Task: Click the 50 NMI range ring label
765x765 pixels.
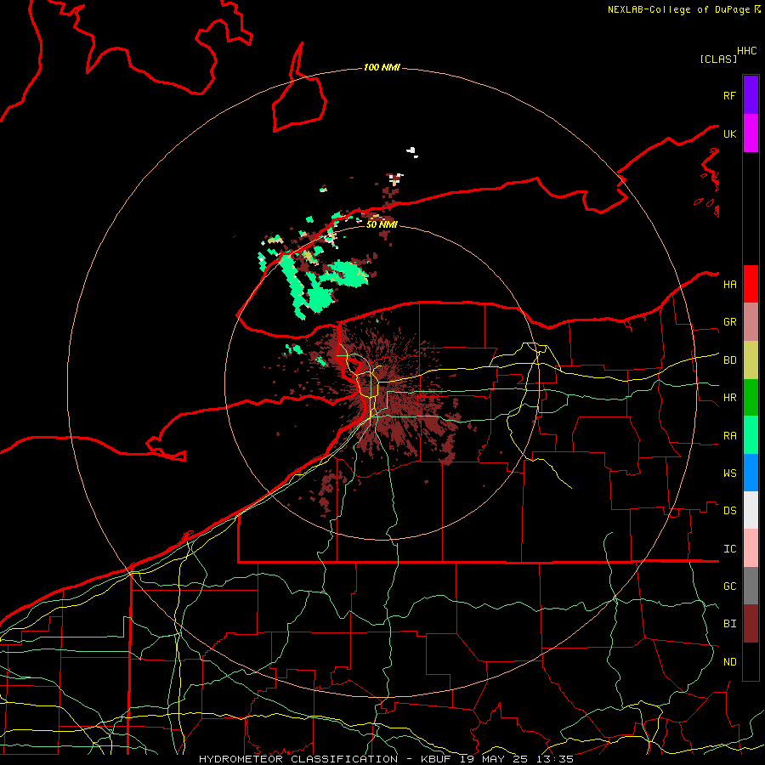Action: pyautogui.click(x=382, y=224)
